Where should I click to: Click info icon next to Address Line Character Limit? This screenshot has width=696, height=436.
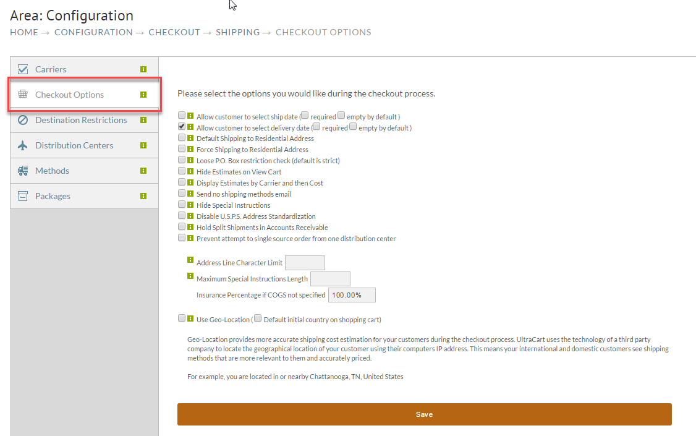[x=190, y=260]
